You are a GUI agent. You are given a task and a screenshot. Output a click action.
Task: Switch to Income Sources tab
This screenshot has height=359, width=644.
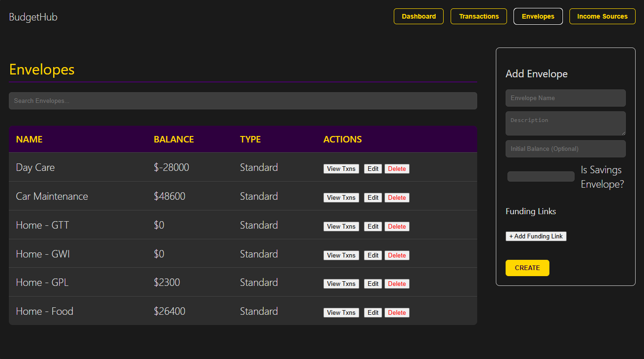[602, 16]
